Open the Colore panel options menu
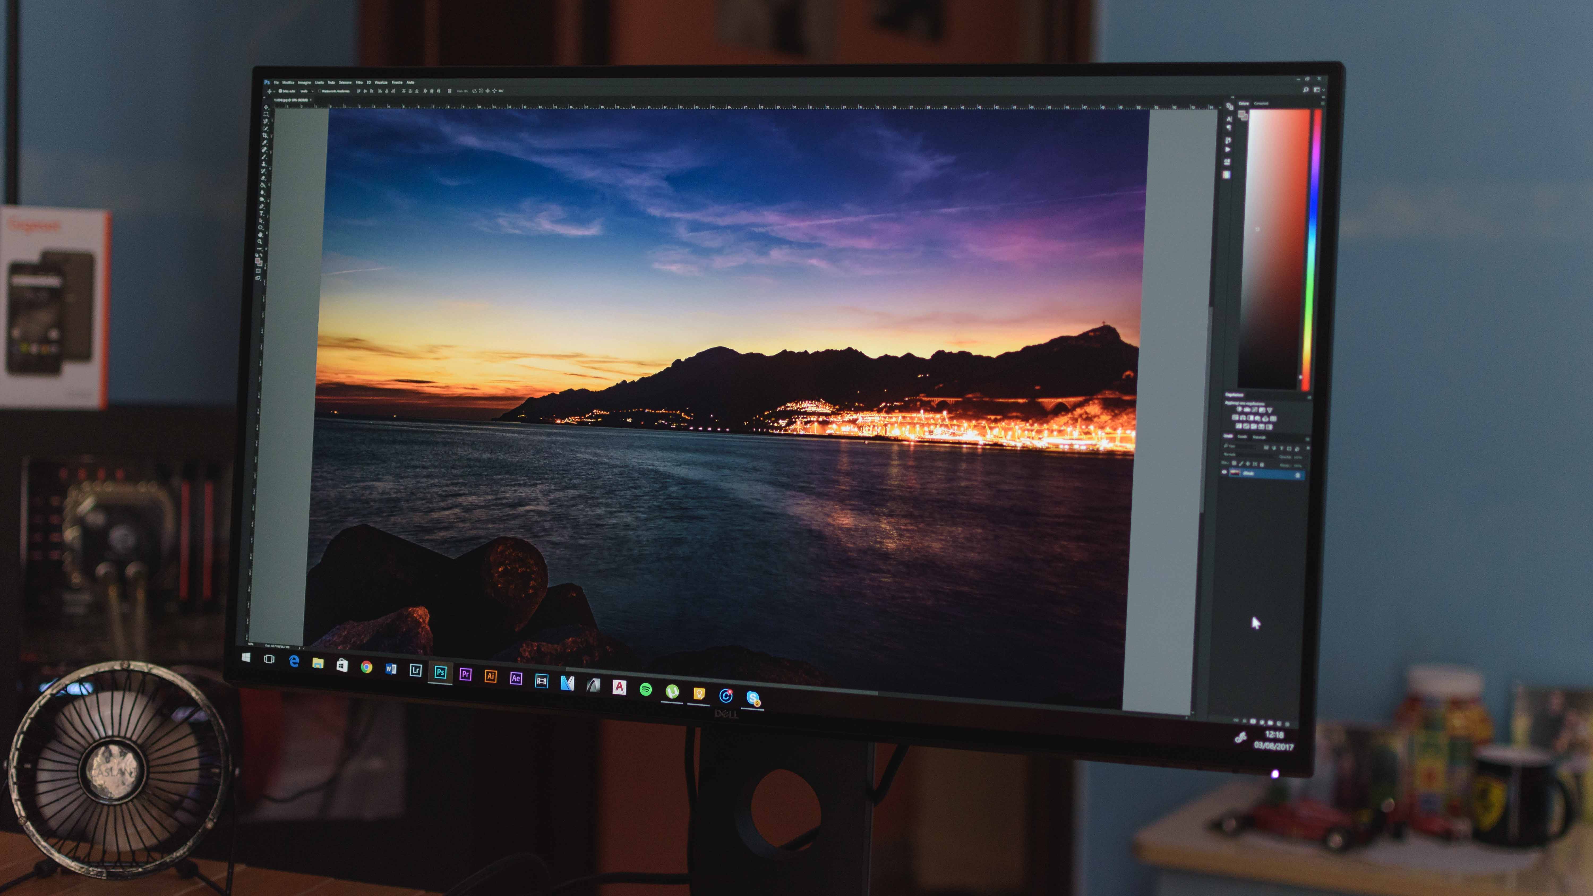 click(1322, 103)
